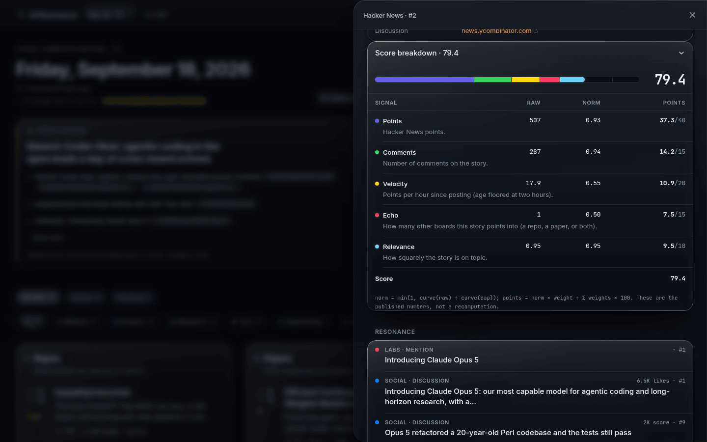Select the Velocity signal label
Image resolution: width=707 pixels, height=442 pixels.
[x=395, y=184]
